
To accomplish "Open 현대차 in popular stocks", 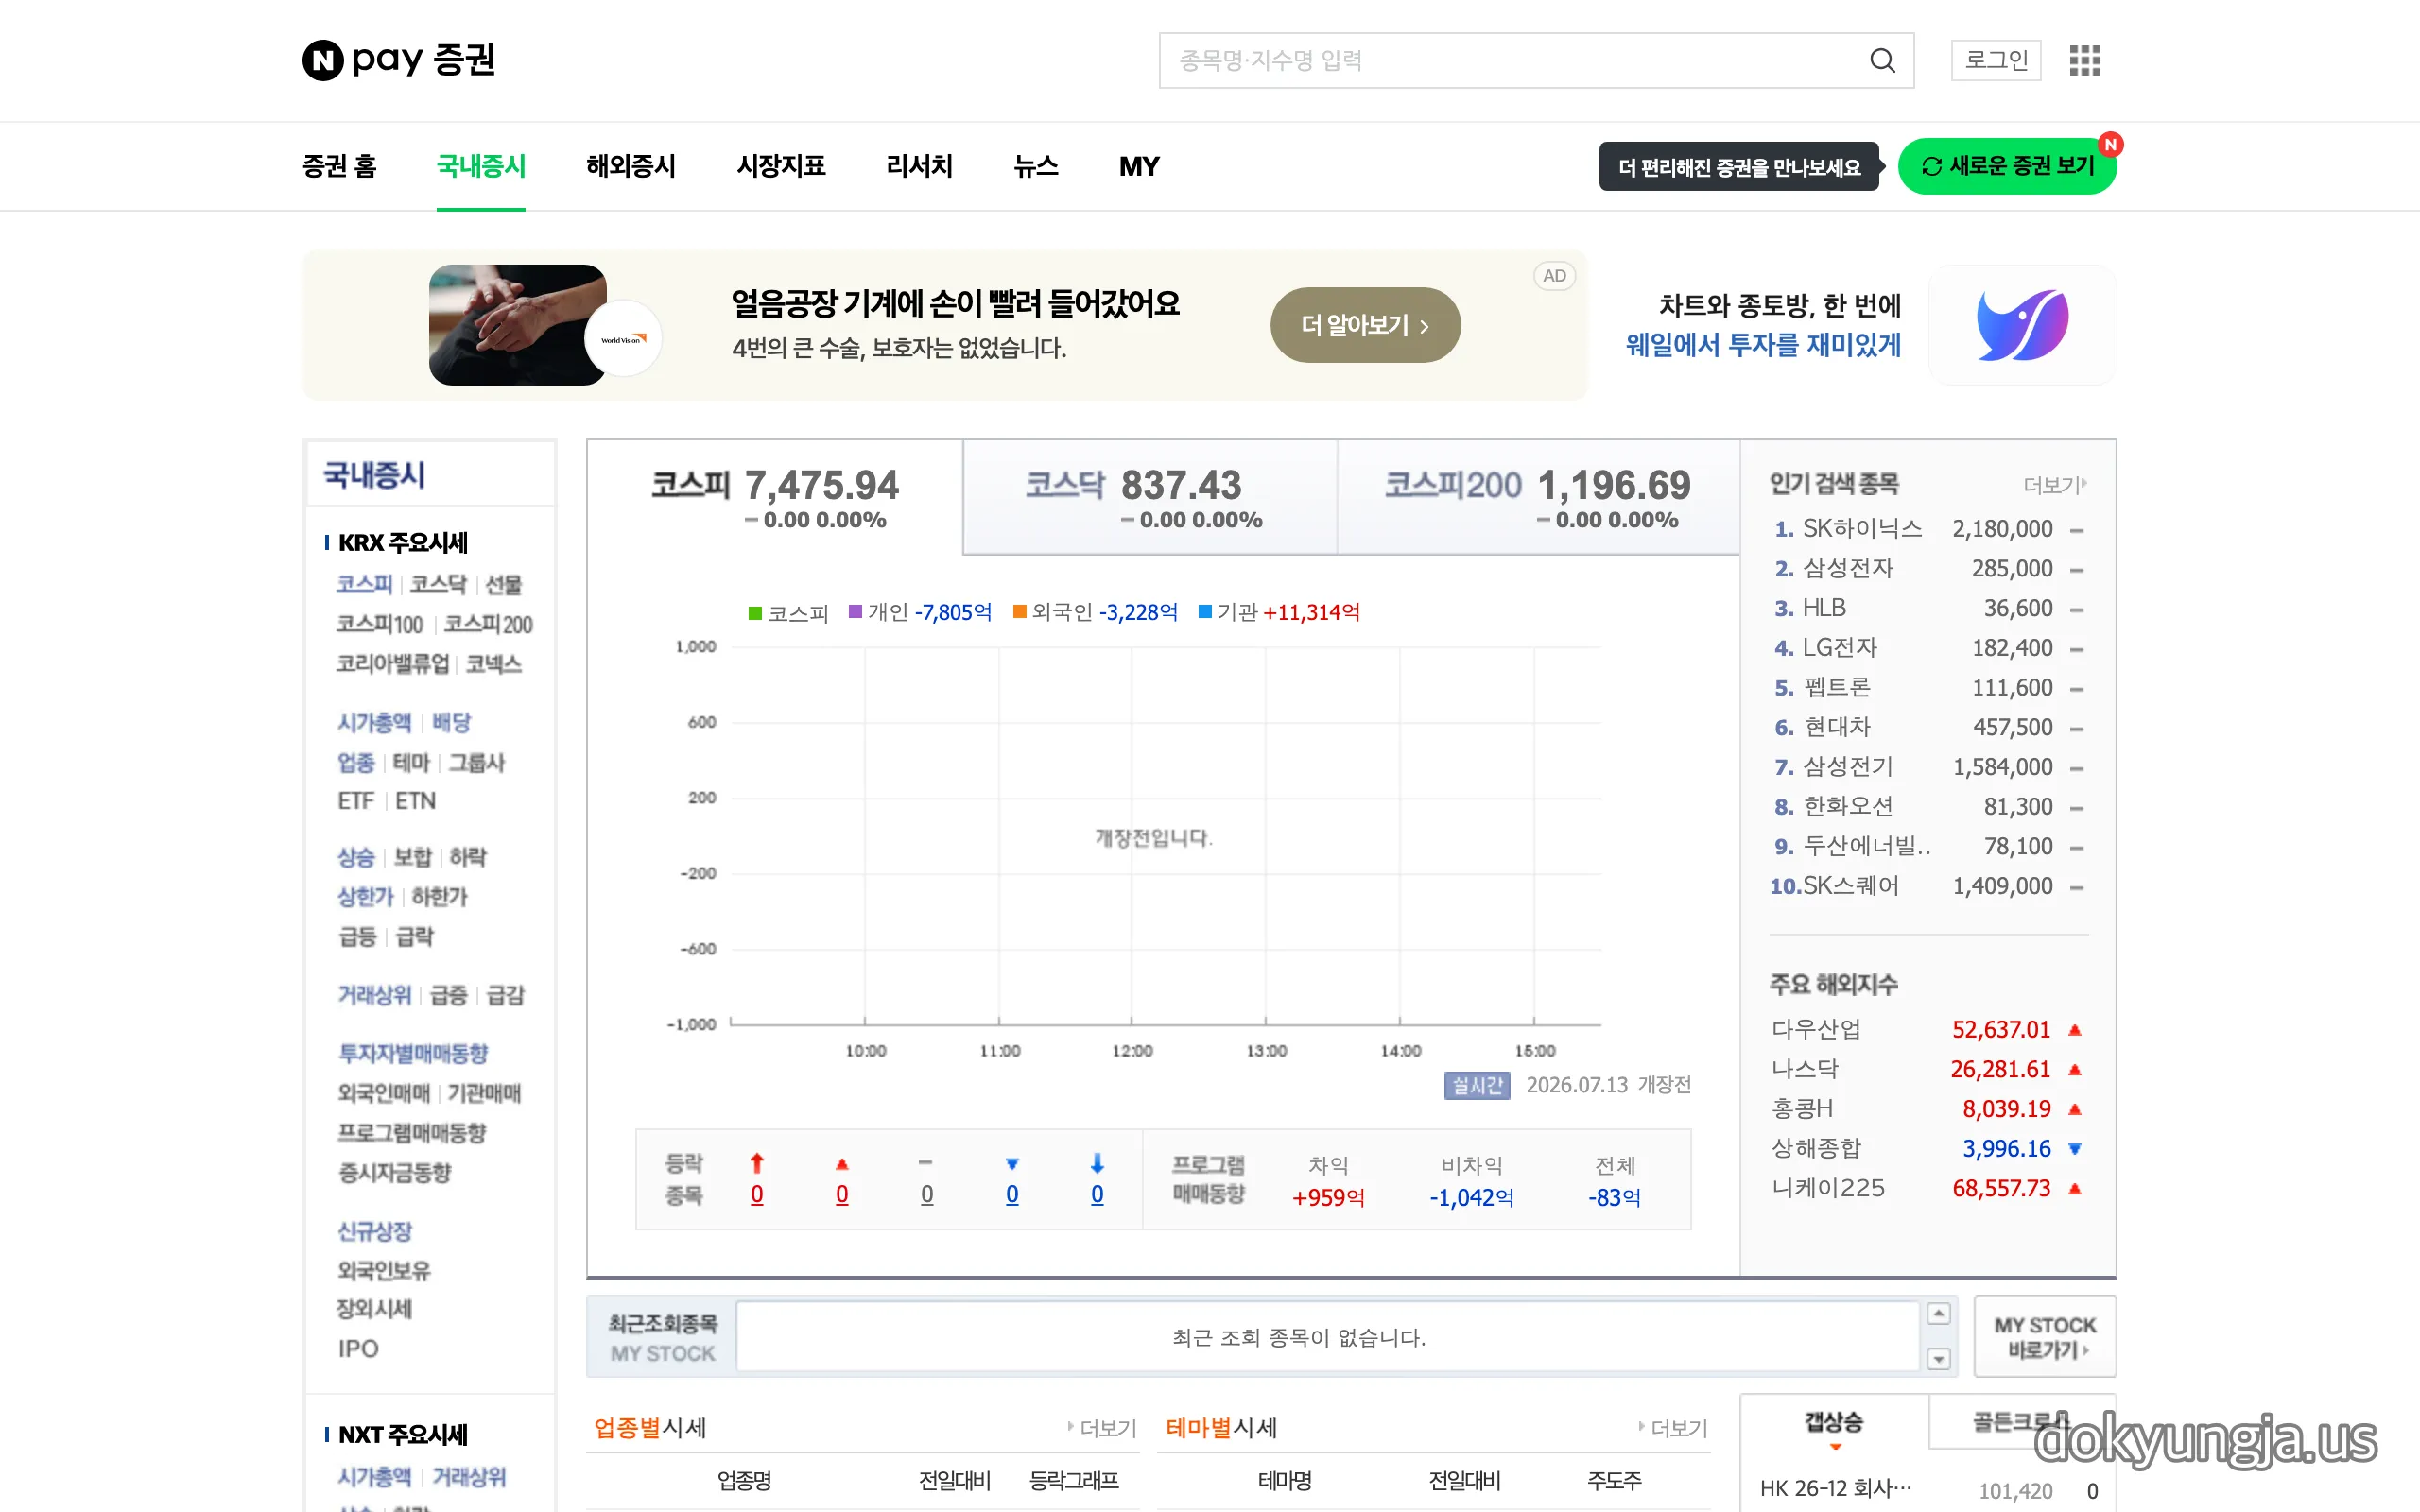I will coord(1836,727).
